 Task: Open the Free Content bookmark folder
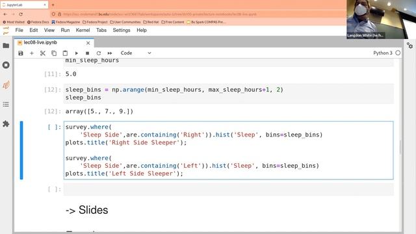coord(173,22)
